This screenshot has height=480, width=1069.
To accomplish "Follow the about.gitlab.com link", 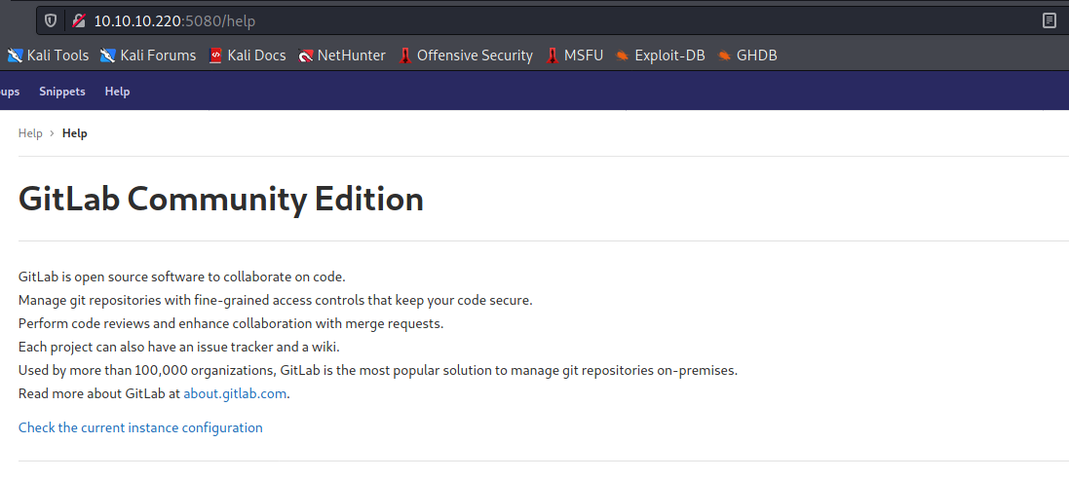I will tap(235, 393).
